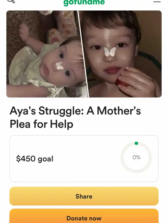Select the circular fundraising progress ring
Viewport: 168px width, 223px height.
click(x=136, y=157)
